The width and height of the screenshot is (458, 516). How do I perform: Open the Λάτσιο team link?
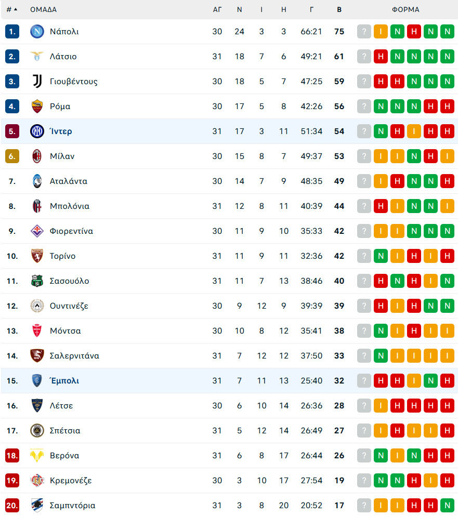tap(63, 57)
